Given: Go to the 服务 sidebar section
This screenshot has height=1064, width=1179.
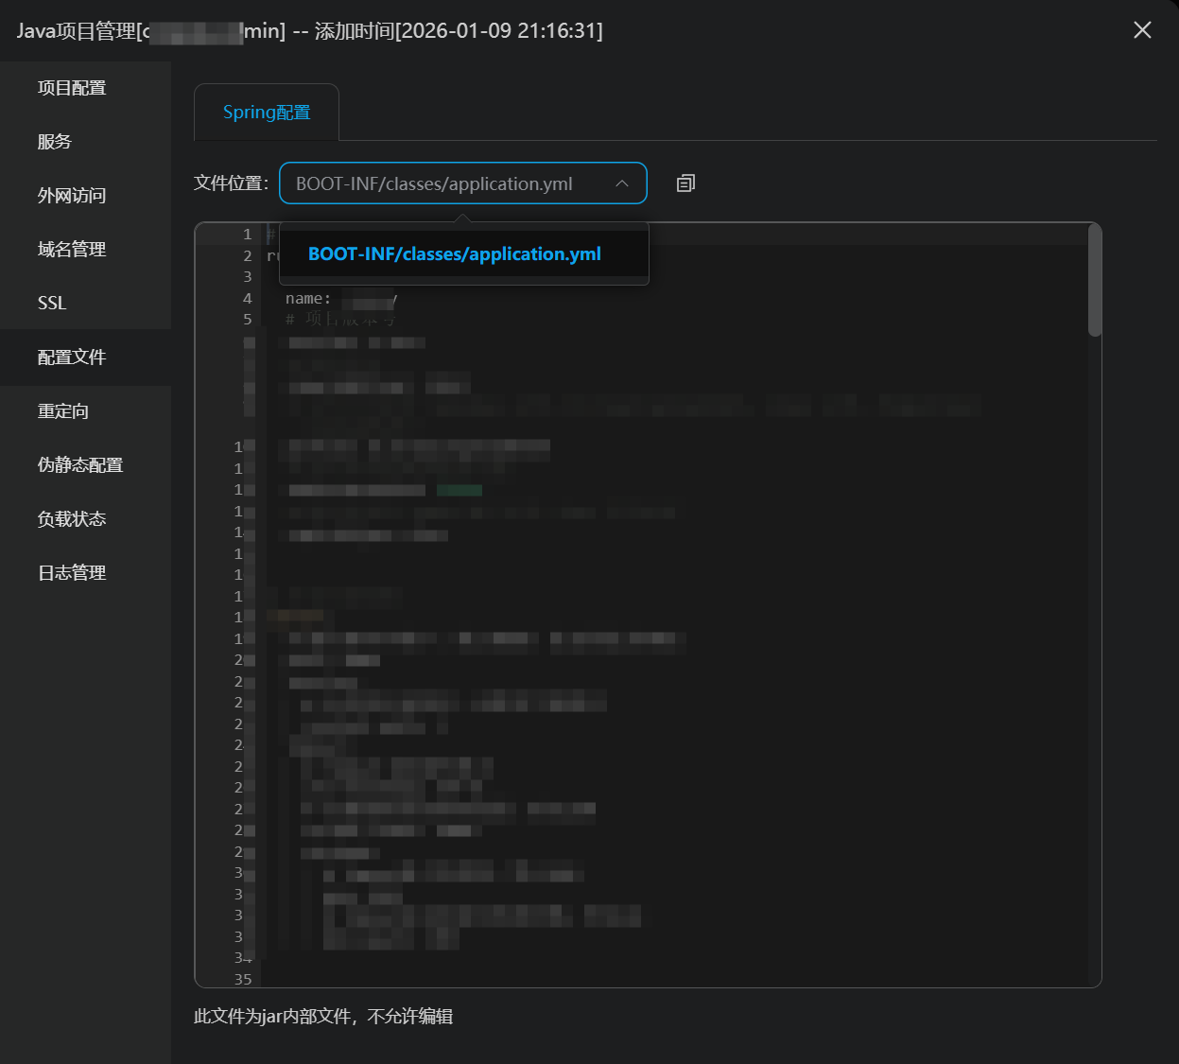Looking at the screenshot, I should 55,142.
